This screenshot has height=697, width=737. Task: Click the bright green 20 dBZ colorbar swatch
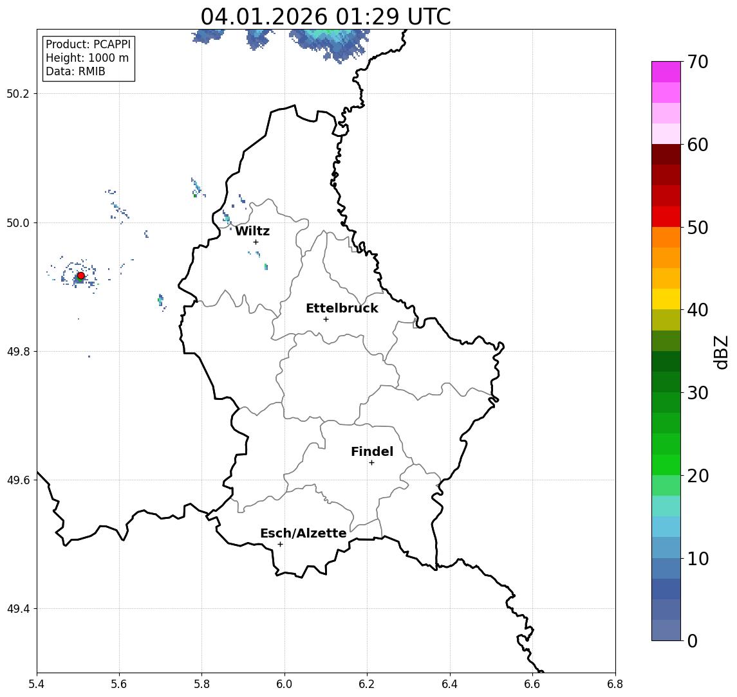pyautogui.click(x=666, y=464)
